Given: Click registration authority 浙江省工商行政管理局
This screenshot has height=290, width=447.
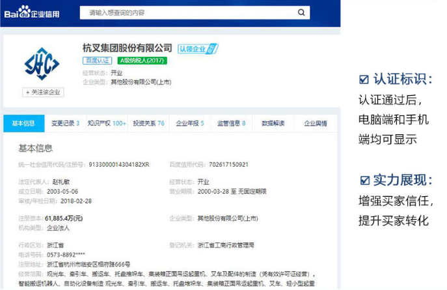Looking at the screenshot, I should [226, 245].
